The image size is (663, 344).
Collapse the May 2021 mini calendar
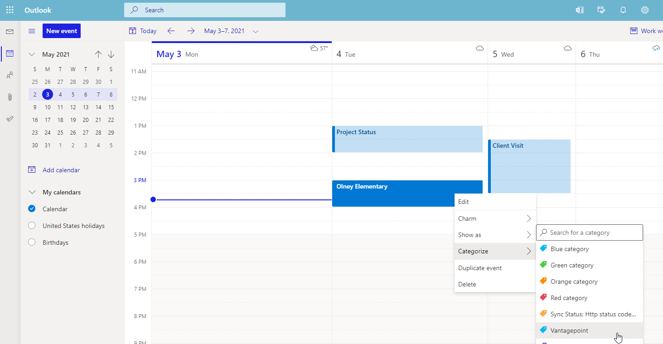[x=32, y=54]
